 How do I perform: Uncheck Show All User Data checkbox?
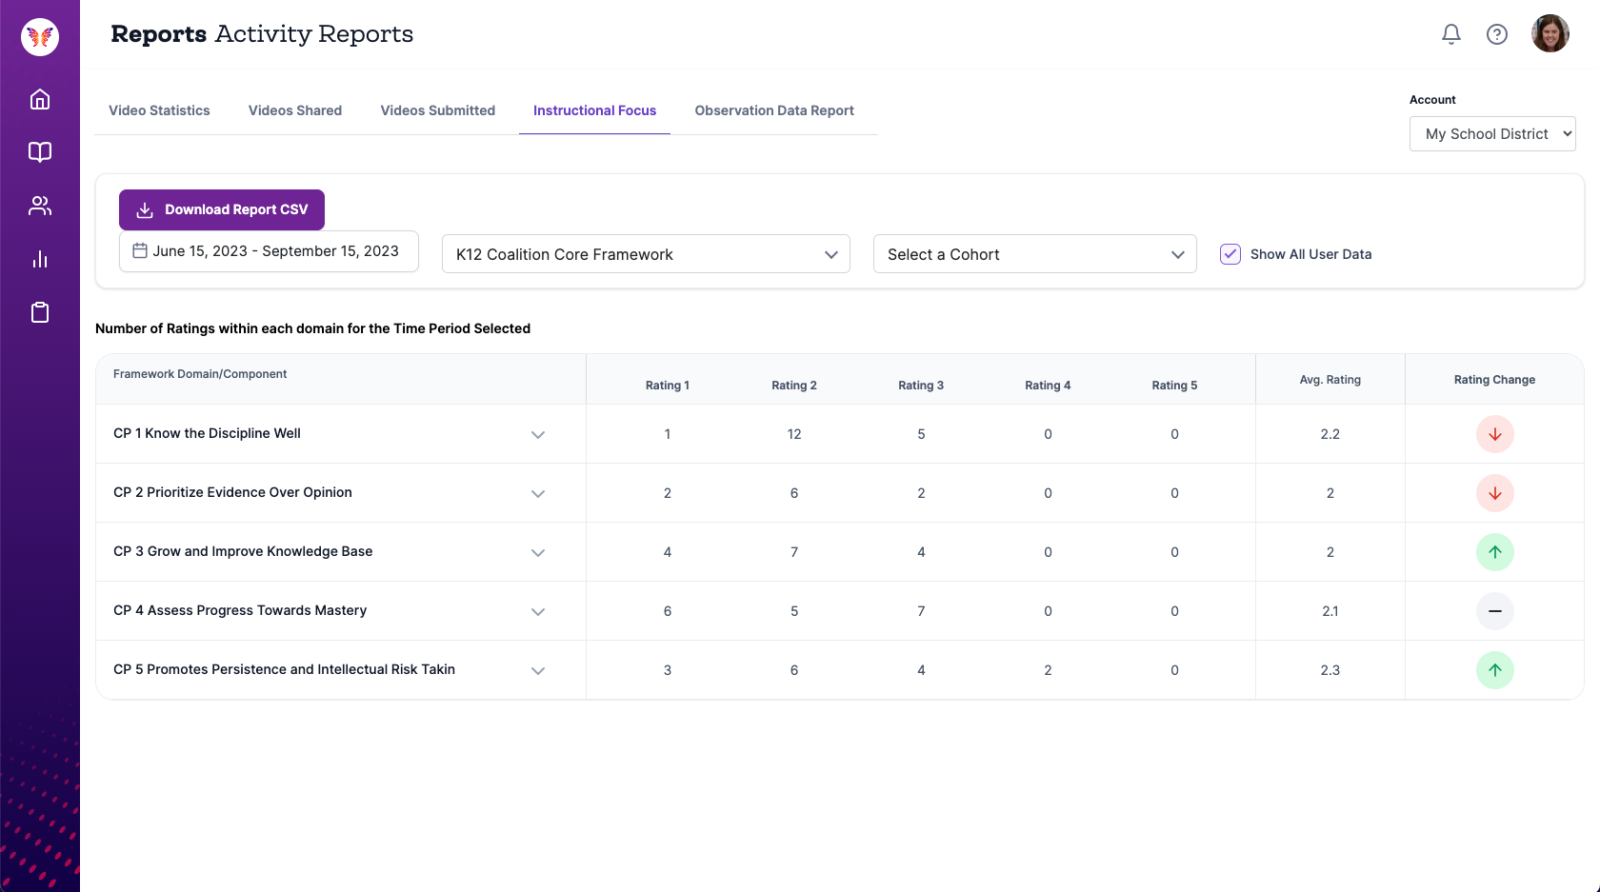click(1230, 254)
